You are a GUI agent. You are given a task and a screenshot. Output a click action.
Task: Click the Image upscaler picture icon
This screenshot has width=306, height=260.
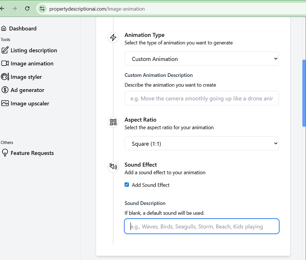[5, 104]
